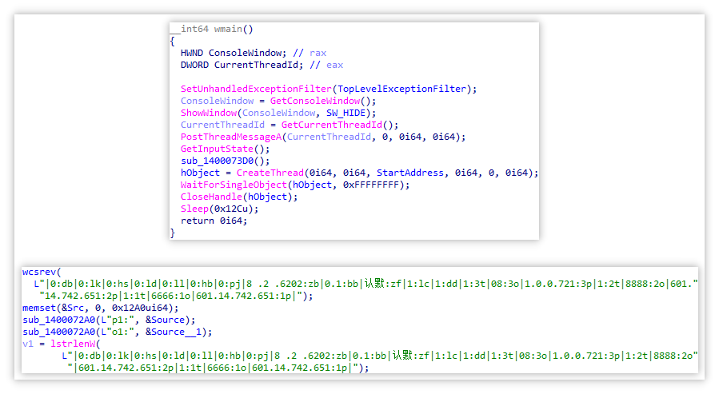Click the 0x12A0ui64 size value
The image size is (719, 394).
pos(140,308)
